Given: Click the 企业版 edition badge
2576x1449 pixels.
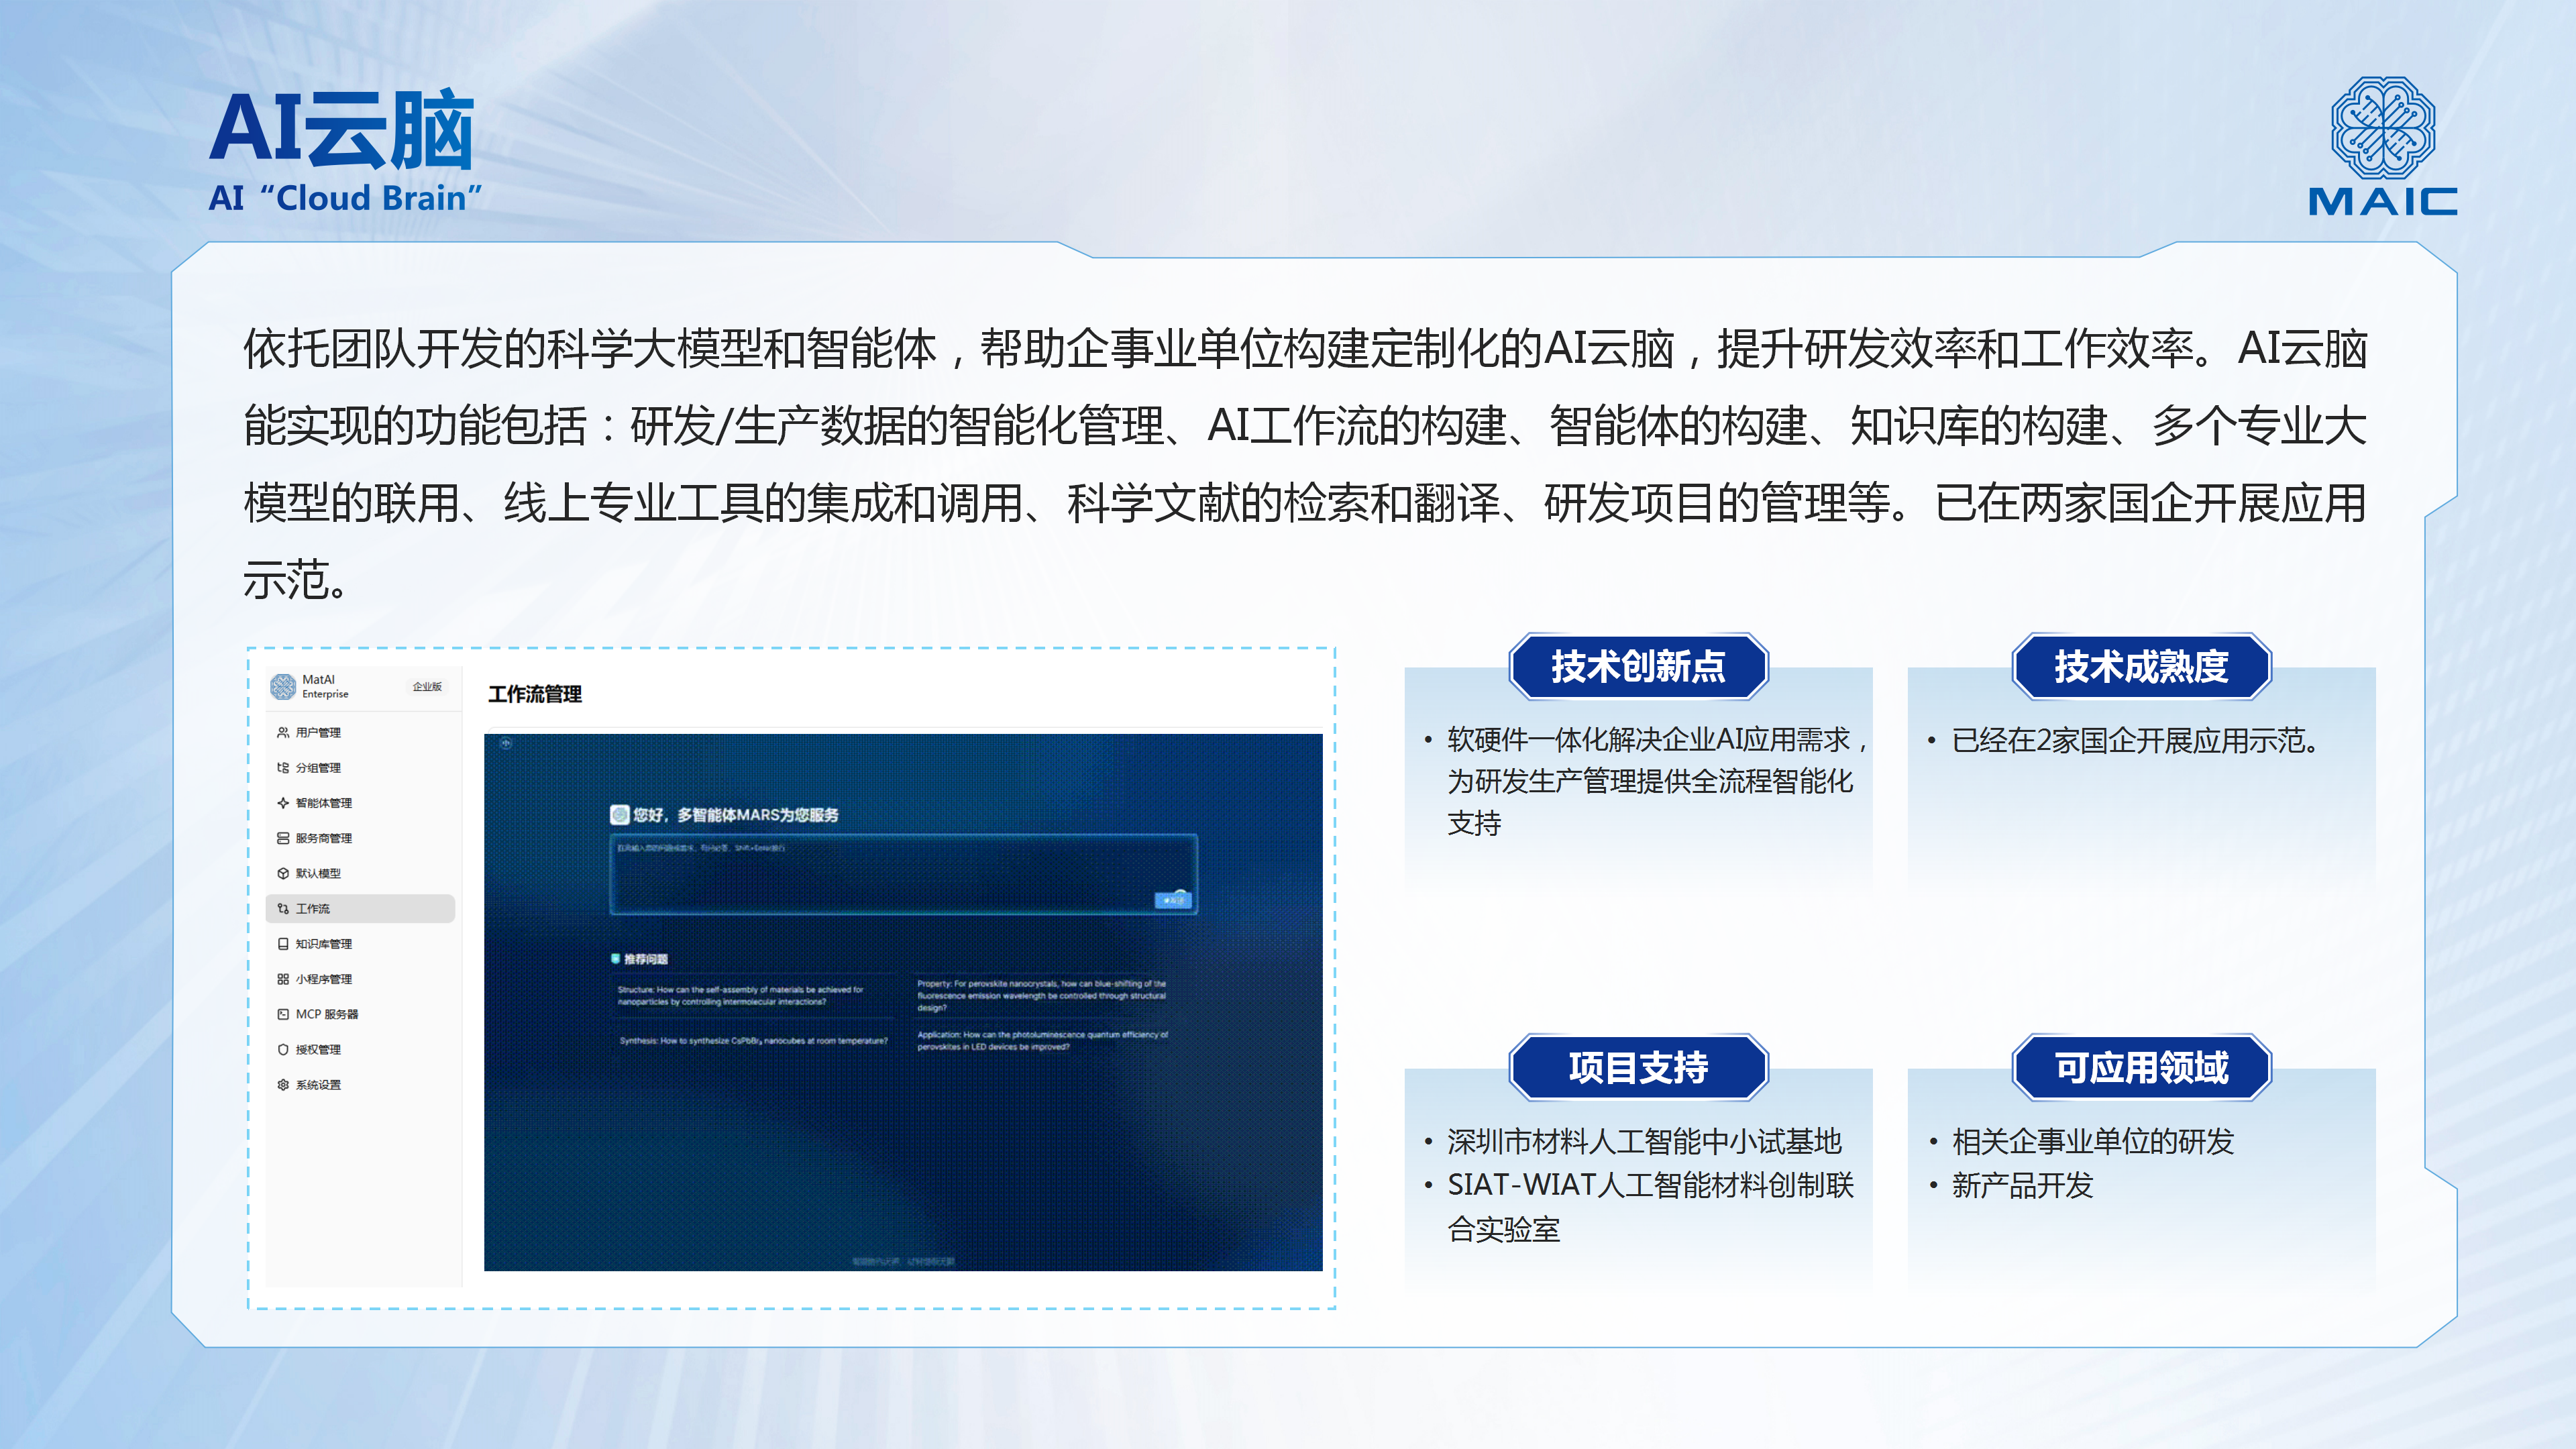Looking at the screenshot, I should tap(427, 686).
